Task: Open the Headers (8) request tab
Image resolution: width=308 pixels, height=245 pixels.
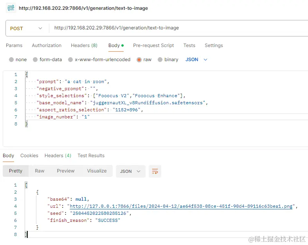Action: coord(84,45)
